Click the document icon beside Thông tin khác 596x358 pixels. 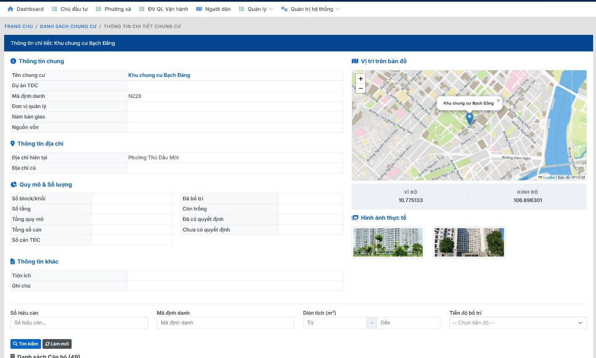(13, 261)
